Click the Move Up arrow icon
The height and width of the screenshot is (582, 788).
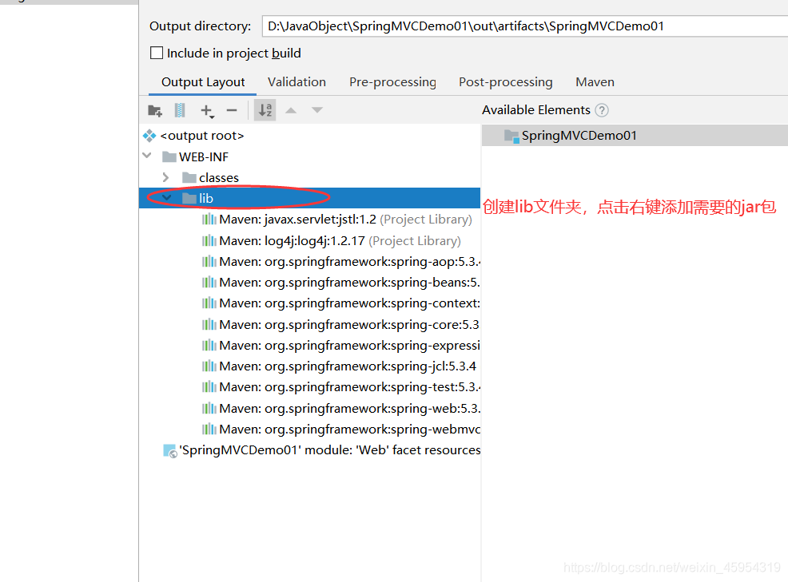click(290, 110)
